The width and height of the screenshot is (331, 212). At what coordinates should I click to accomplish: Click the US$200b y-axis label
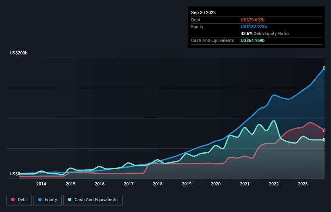click(x=19, y=53)
